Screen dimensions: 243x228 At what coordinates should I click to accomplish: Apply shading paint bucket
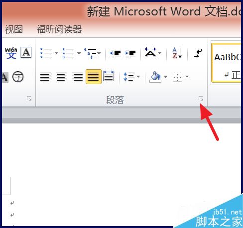(155, 77)
